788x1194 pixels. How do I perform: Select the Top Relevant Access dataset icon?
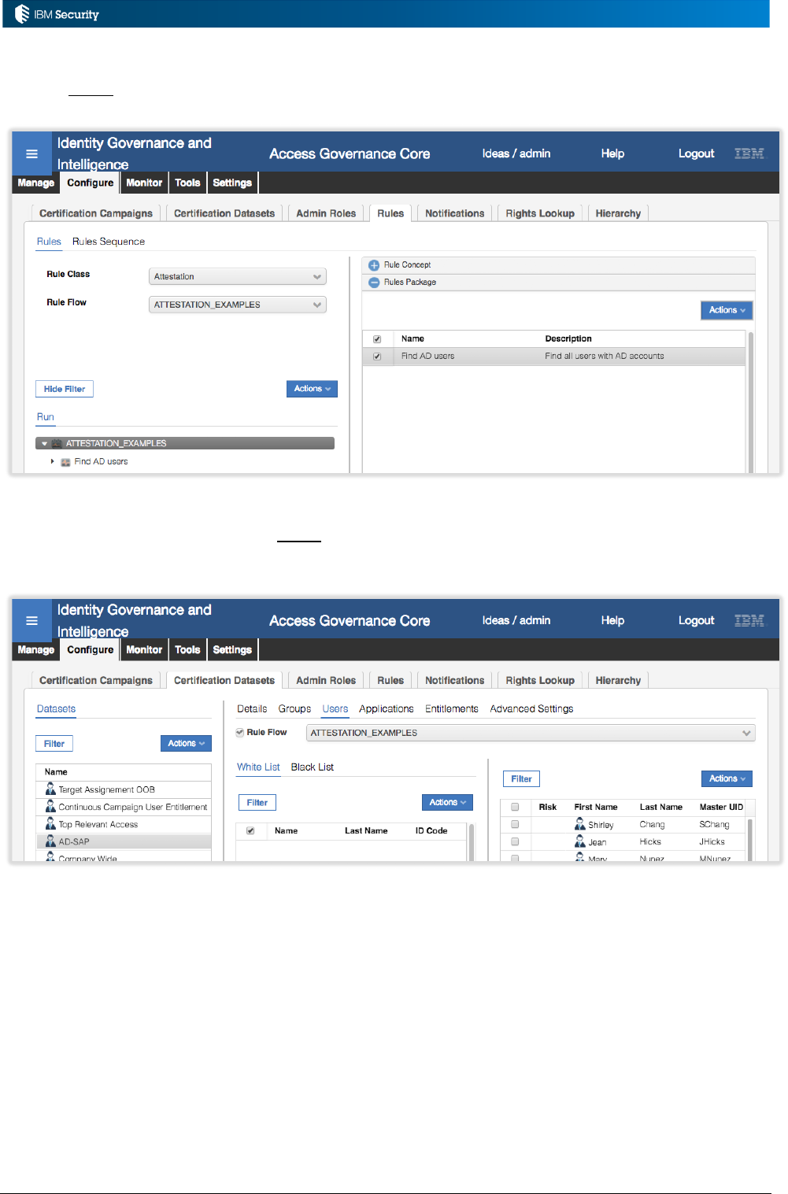(x=50, y=823)
